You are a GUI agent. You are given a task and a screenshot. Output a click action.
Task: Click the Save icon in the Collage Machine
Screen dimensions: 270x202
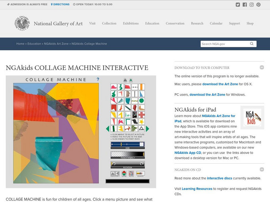point(130,79)
